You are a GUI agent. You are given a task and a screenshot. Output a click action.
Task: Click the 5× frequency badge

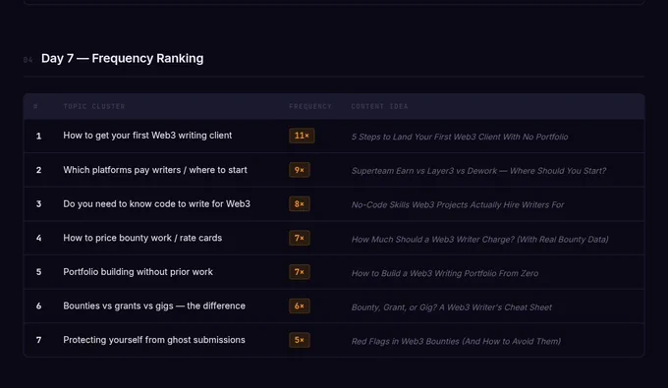(299, 340)
